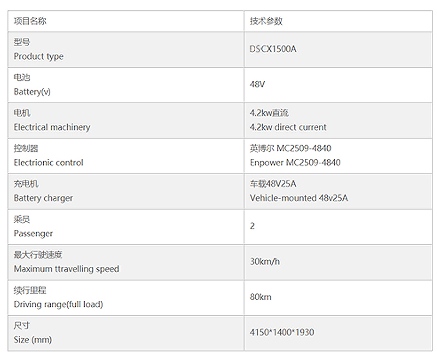Select the Battery(v) label cell

coord(32,92)
